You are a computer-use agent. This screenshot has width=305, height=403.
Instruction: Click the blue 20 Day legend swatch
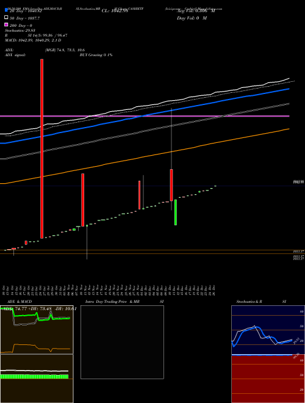(6, 10)
